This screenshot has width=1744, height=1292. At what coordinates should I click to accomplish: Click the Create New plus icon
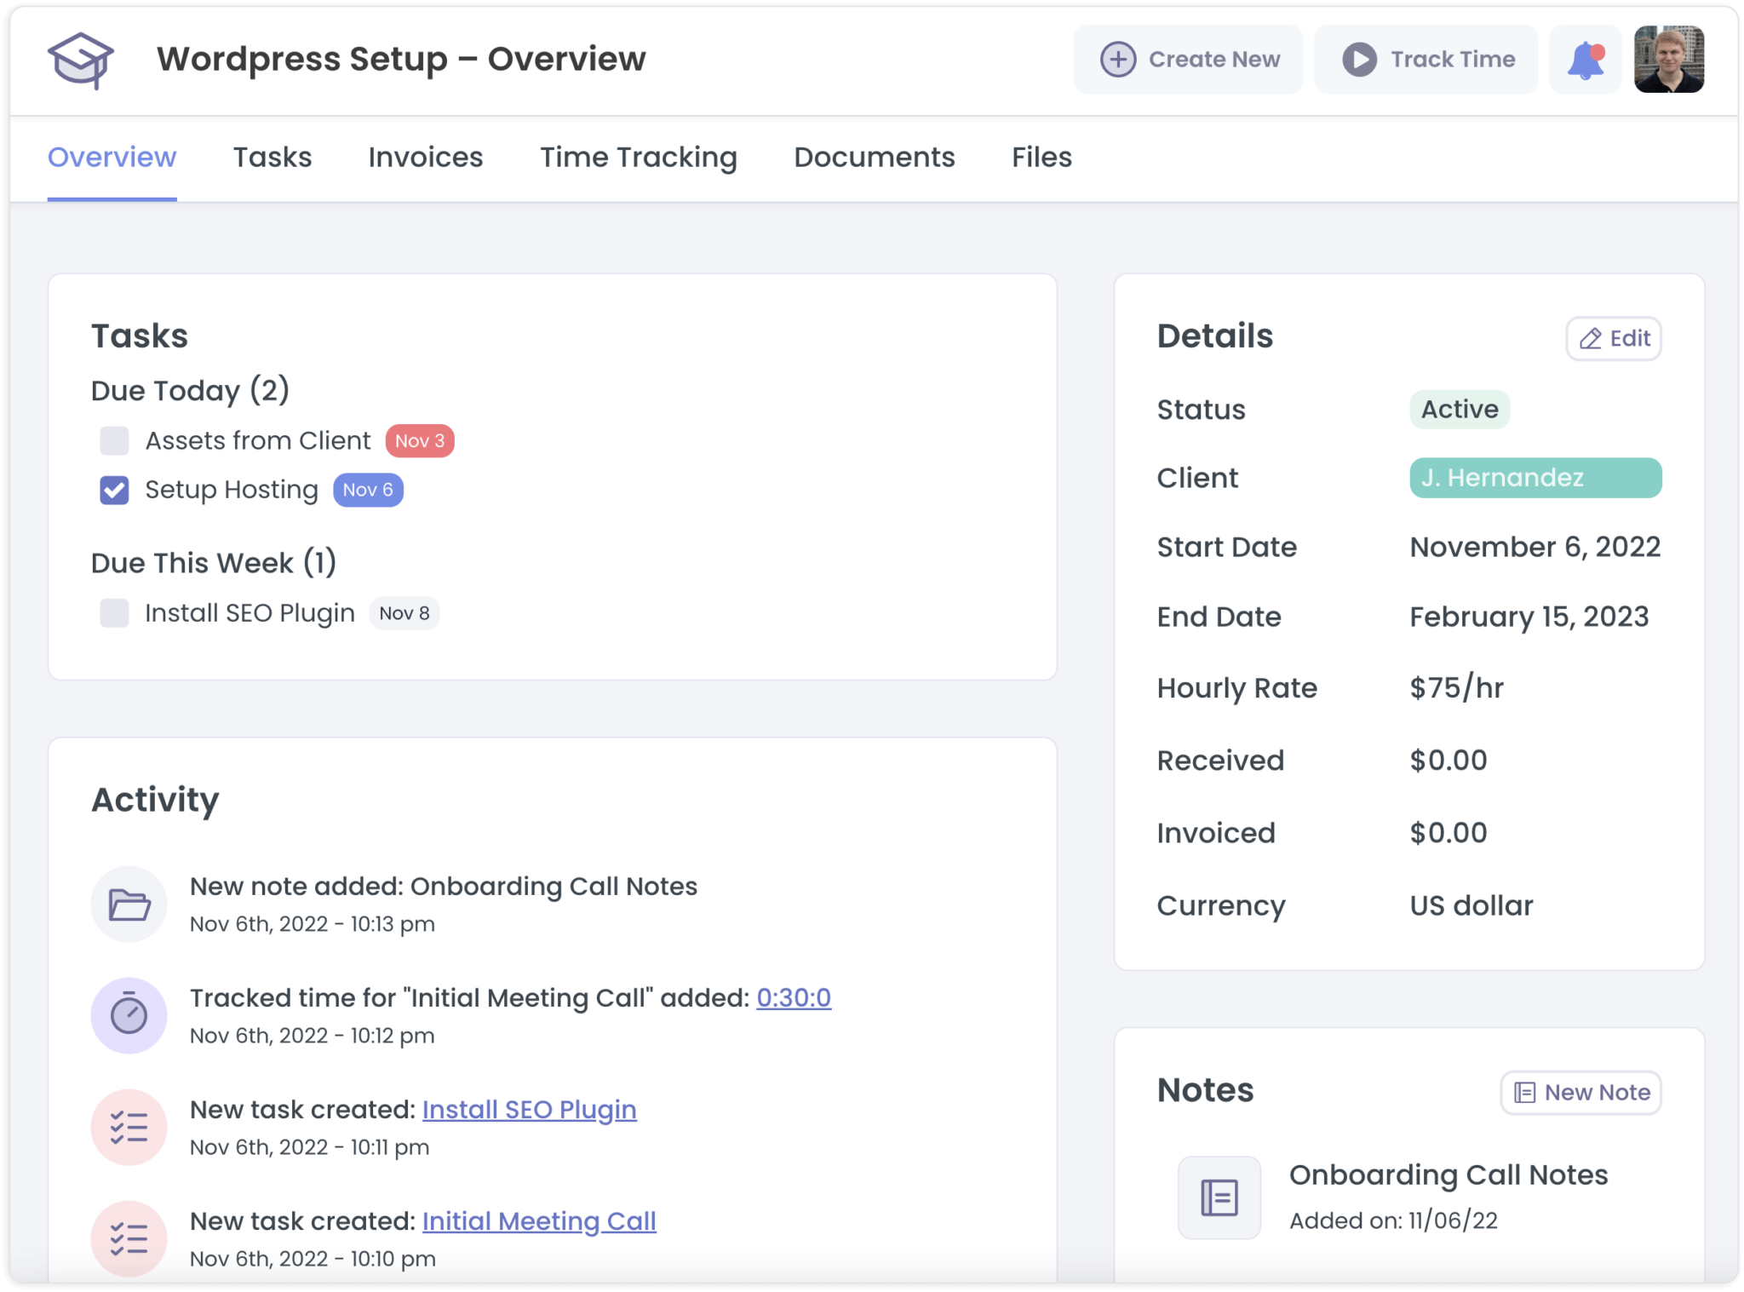click(1117, 60)
